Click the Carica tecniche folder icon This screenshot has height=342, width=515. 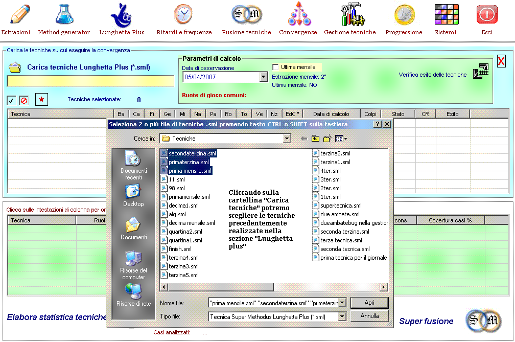(x=15, y=67)
